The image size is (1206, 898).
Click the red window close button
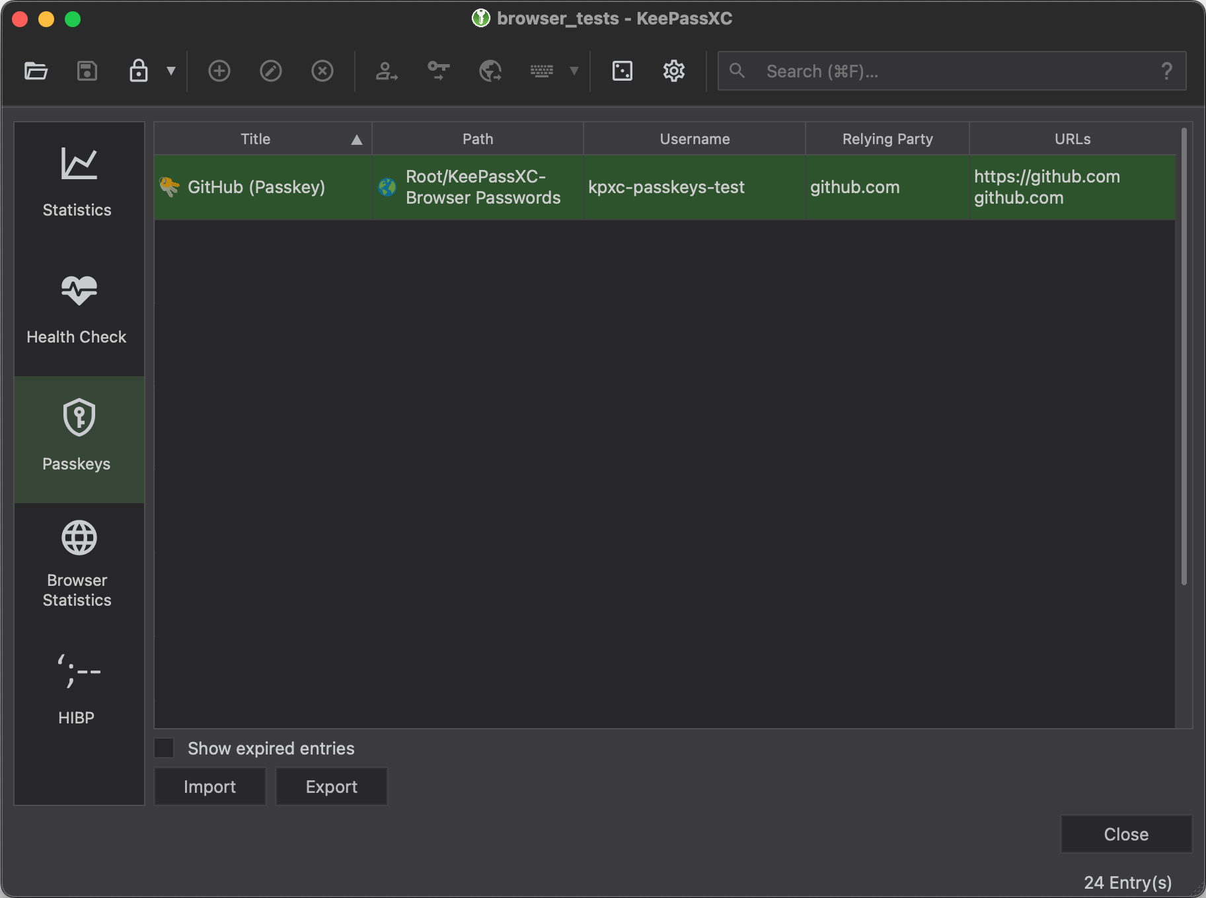20,19
